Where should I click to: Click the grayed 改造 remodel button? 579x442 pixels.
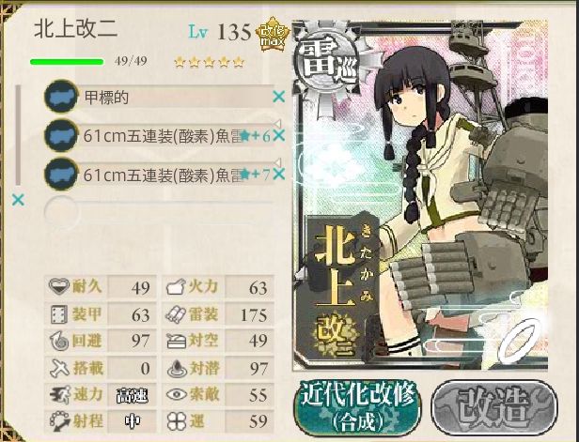coord(494,407)
